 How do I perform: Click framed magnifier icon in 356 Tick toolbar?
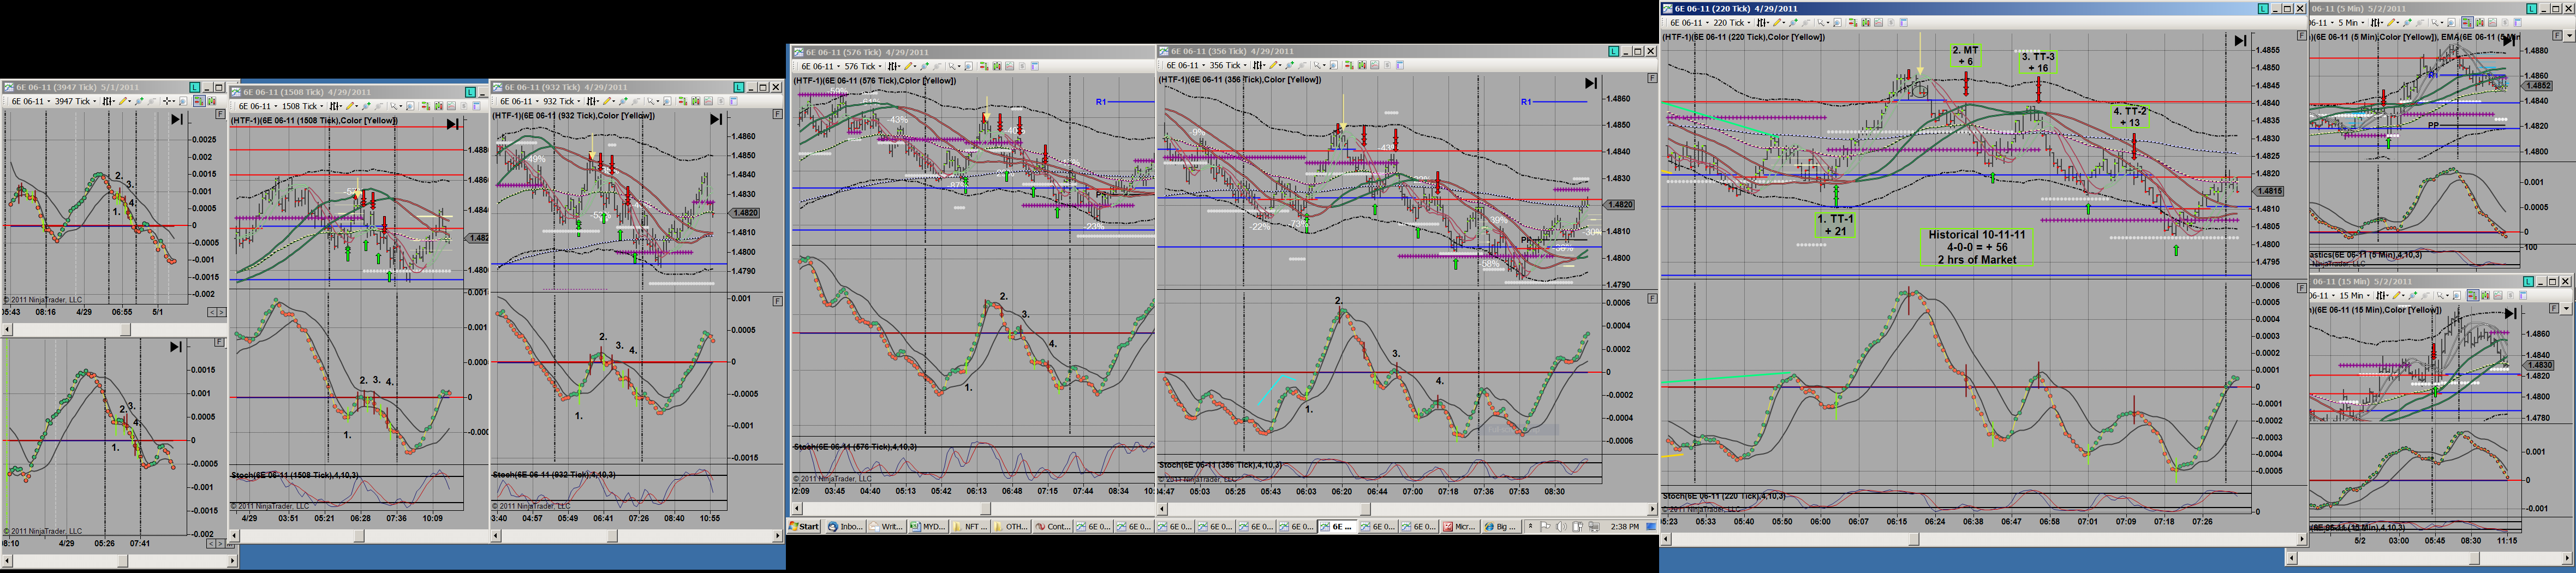click(1333, 65)
